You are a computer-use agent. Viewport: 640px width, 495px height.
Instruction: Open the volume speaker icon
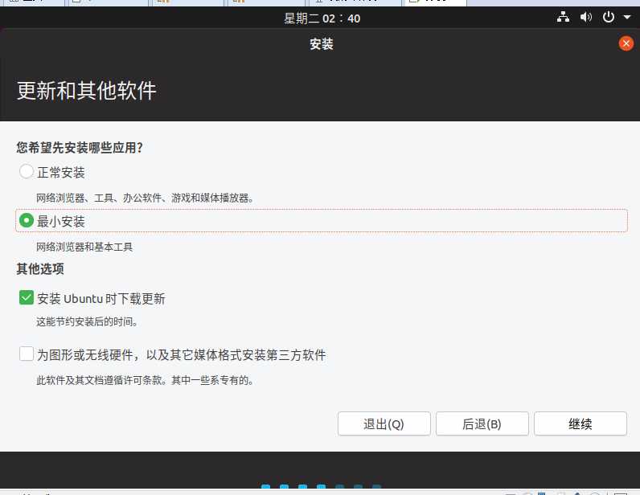(585, 17)
